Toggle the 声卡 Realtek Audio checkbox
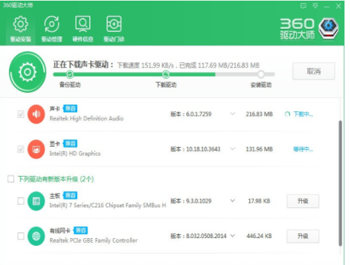350x265 pixels. tap(21, 115)
